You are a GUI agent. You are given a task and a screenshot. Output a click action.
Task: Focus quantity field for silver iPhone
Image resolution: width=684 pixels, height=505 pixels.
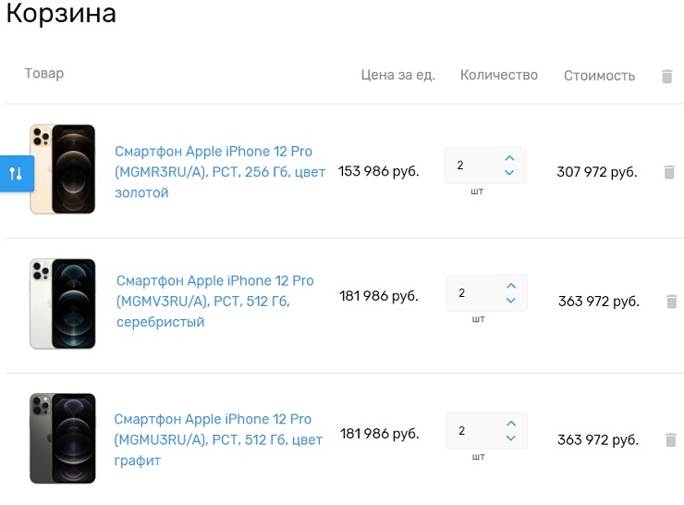472,293
